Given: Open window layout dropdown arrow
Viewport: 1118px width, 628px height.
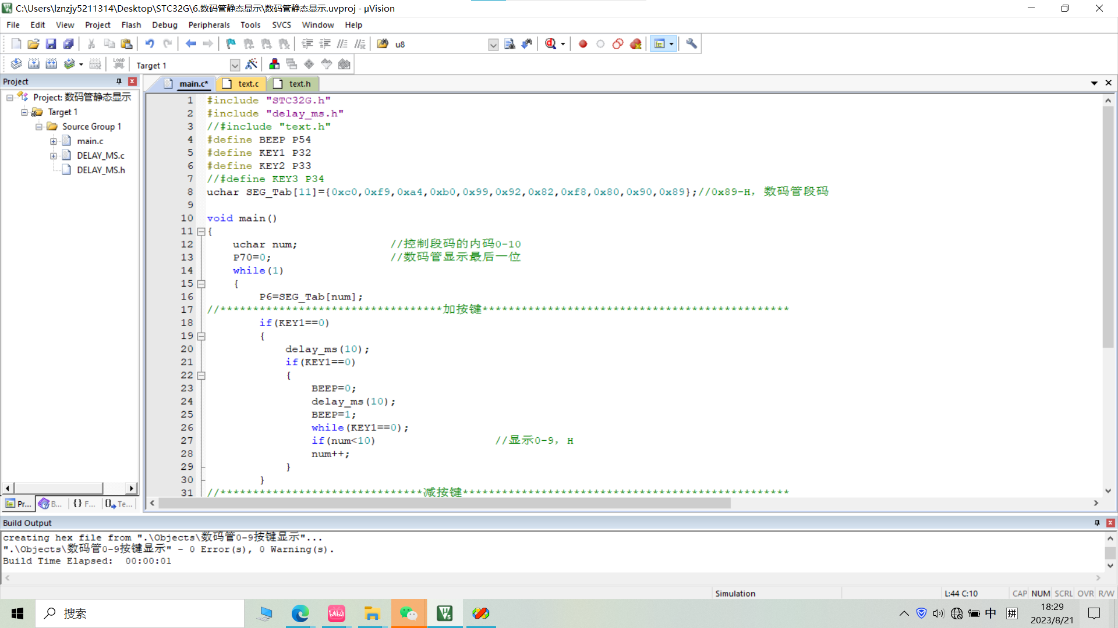Looking at the screenshot, I should click(671, 44).
